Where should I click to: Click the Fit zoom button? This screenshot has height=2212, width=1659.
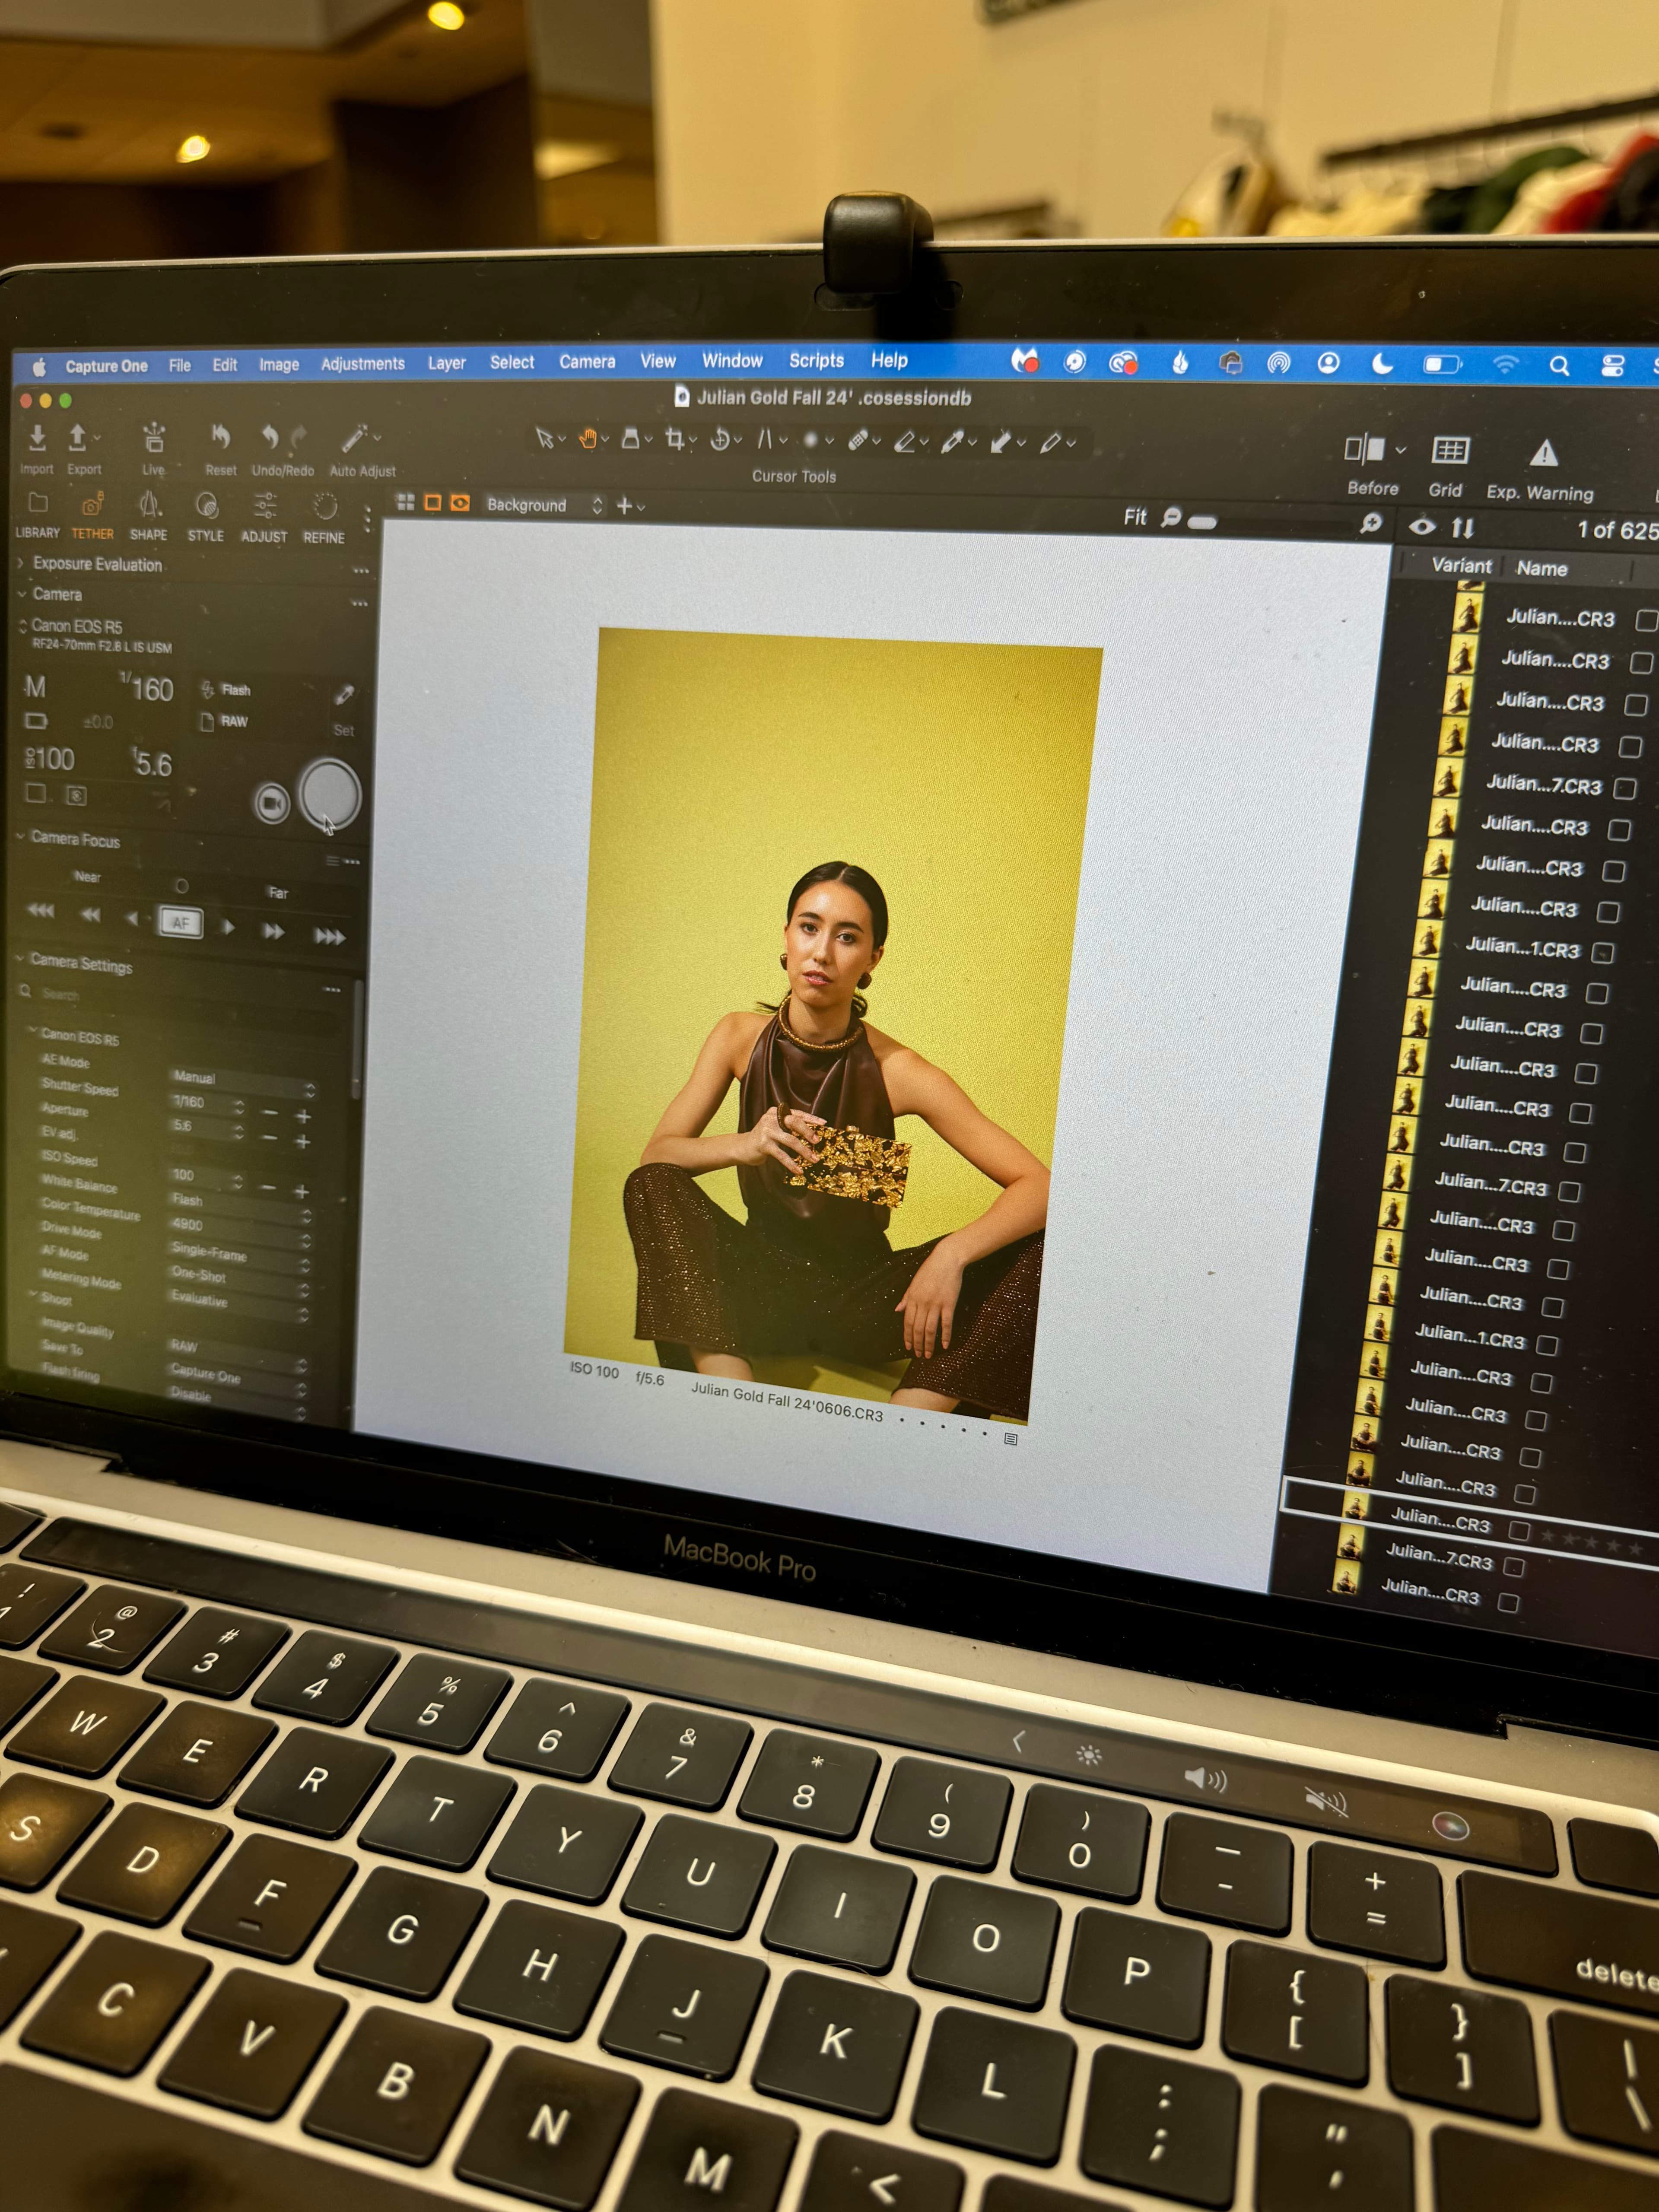point(1134,517)
